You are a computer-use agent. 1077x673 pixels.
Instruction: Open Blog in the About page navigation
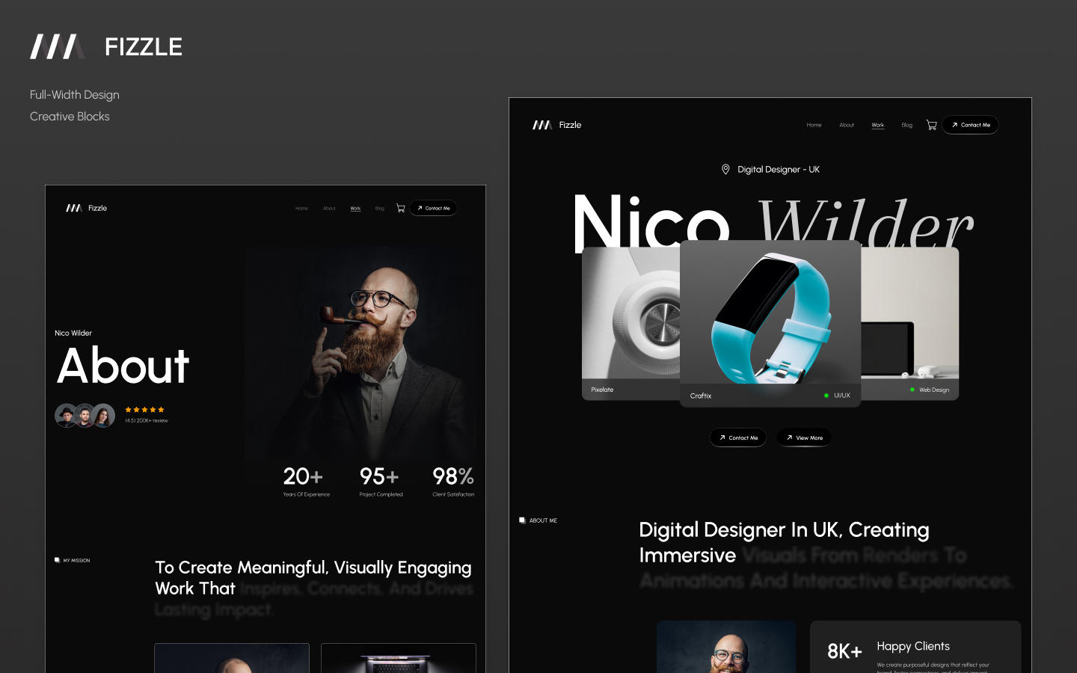pyautogui.click(x=380, y=209)
